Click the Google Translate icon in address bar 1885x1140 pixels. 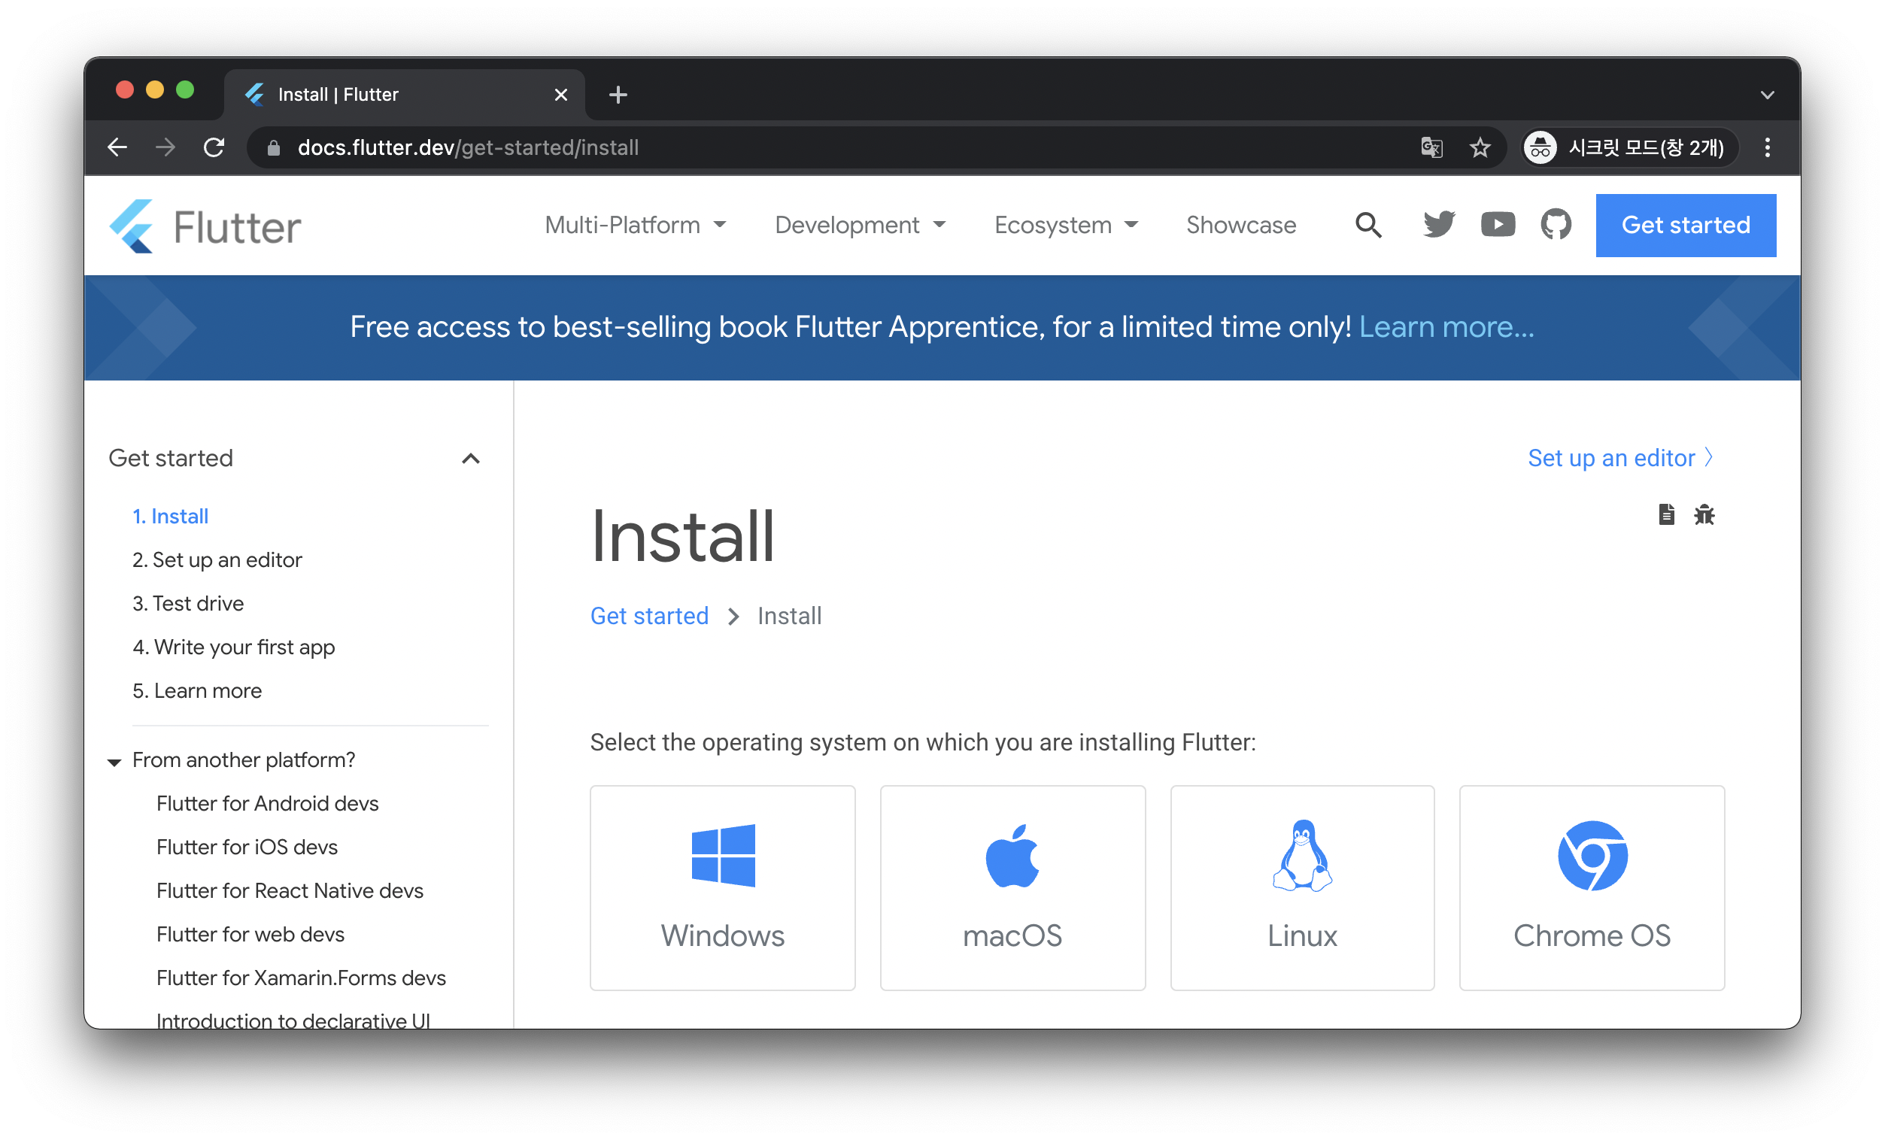click(1431, 147)
